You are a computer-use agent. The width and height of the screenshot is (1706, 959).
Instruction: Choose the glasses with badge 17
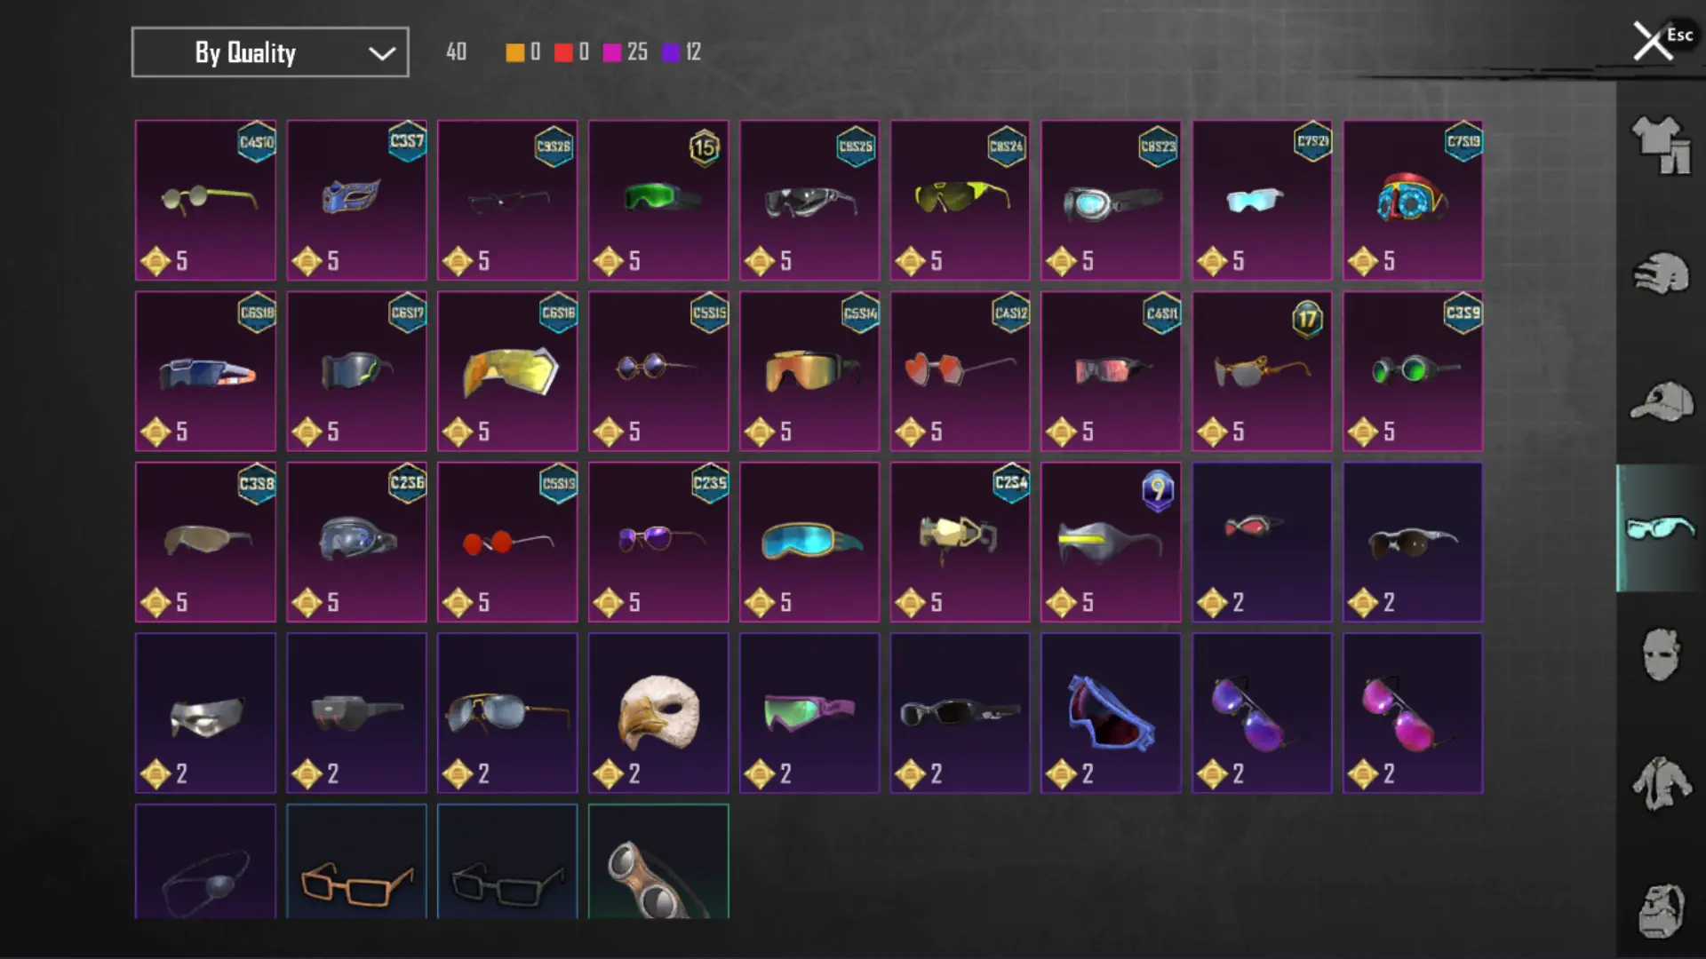point(1262,371)
